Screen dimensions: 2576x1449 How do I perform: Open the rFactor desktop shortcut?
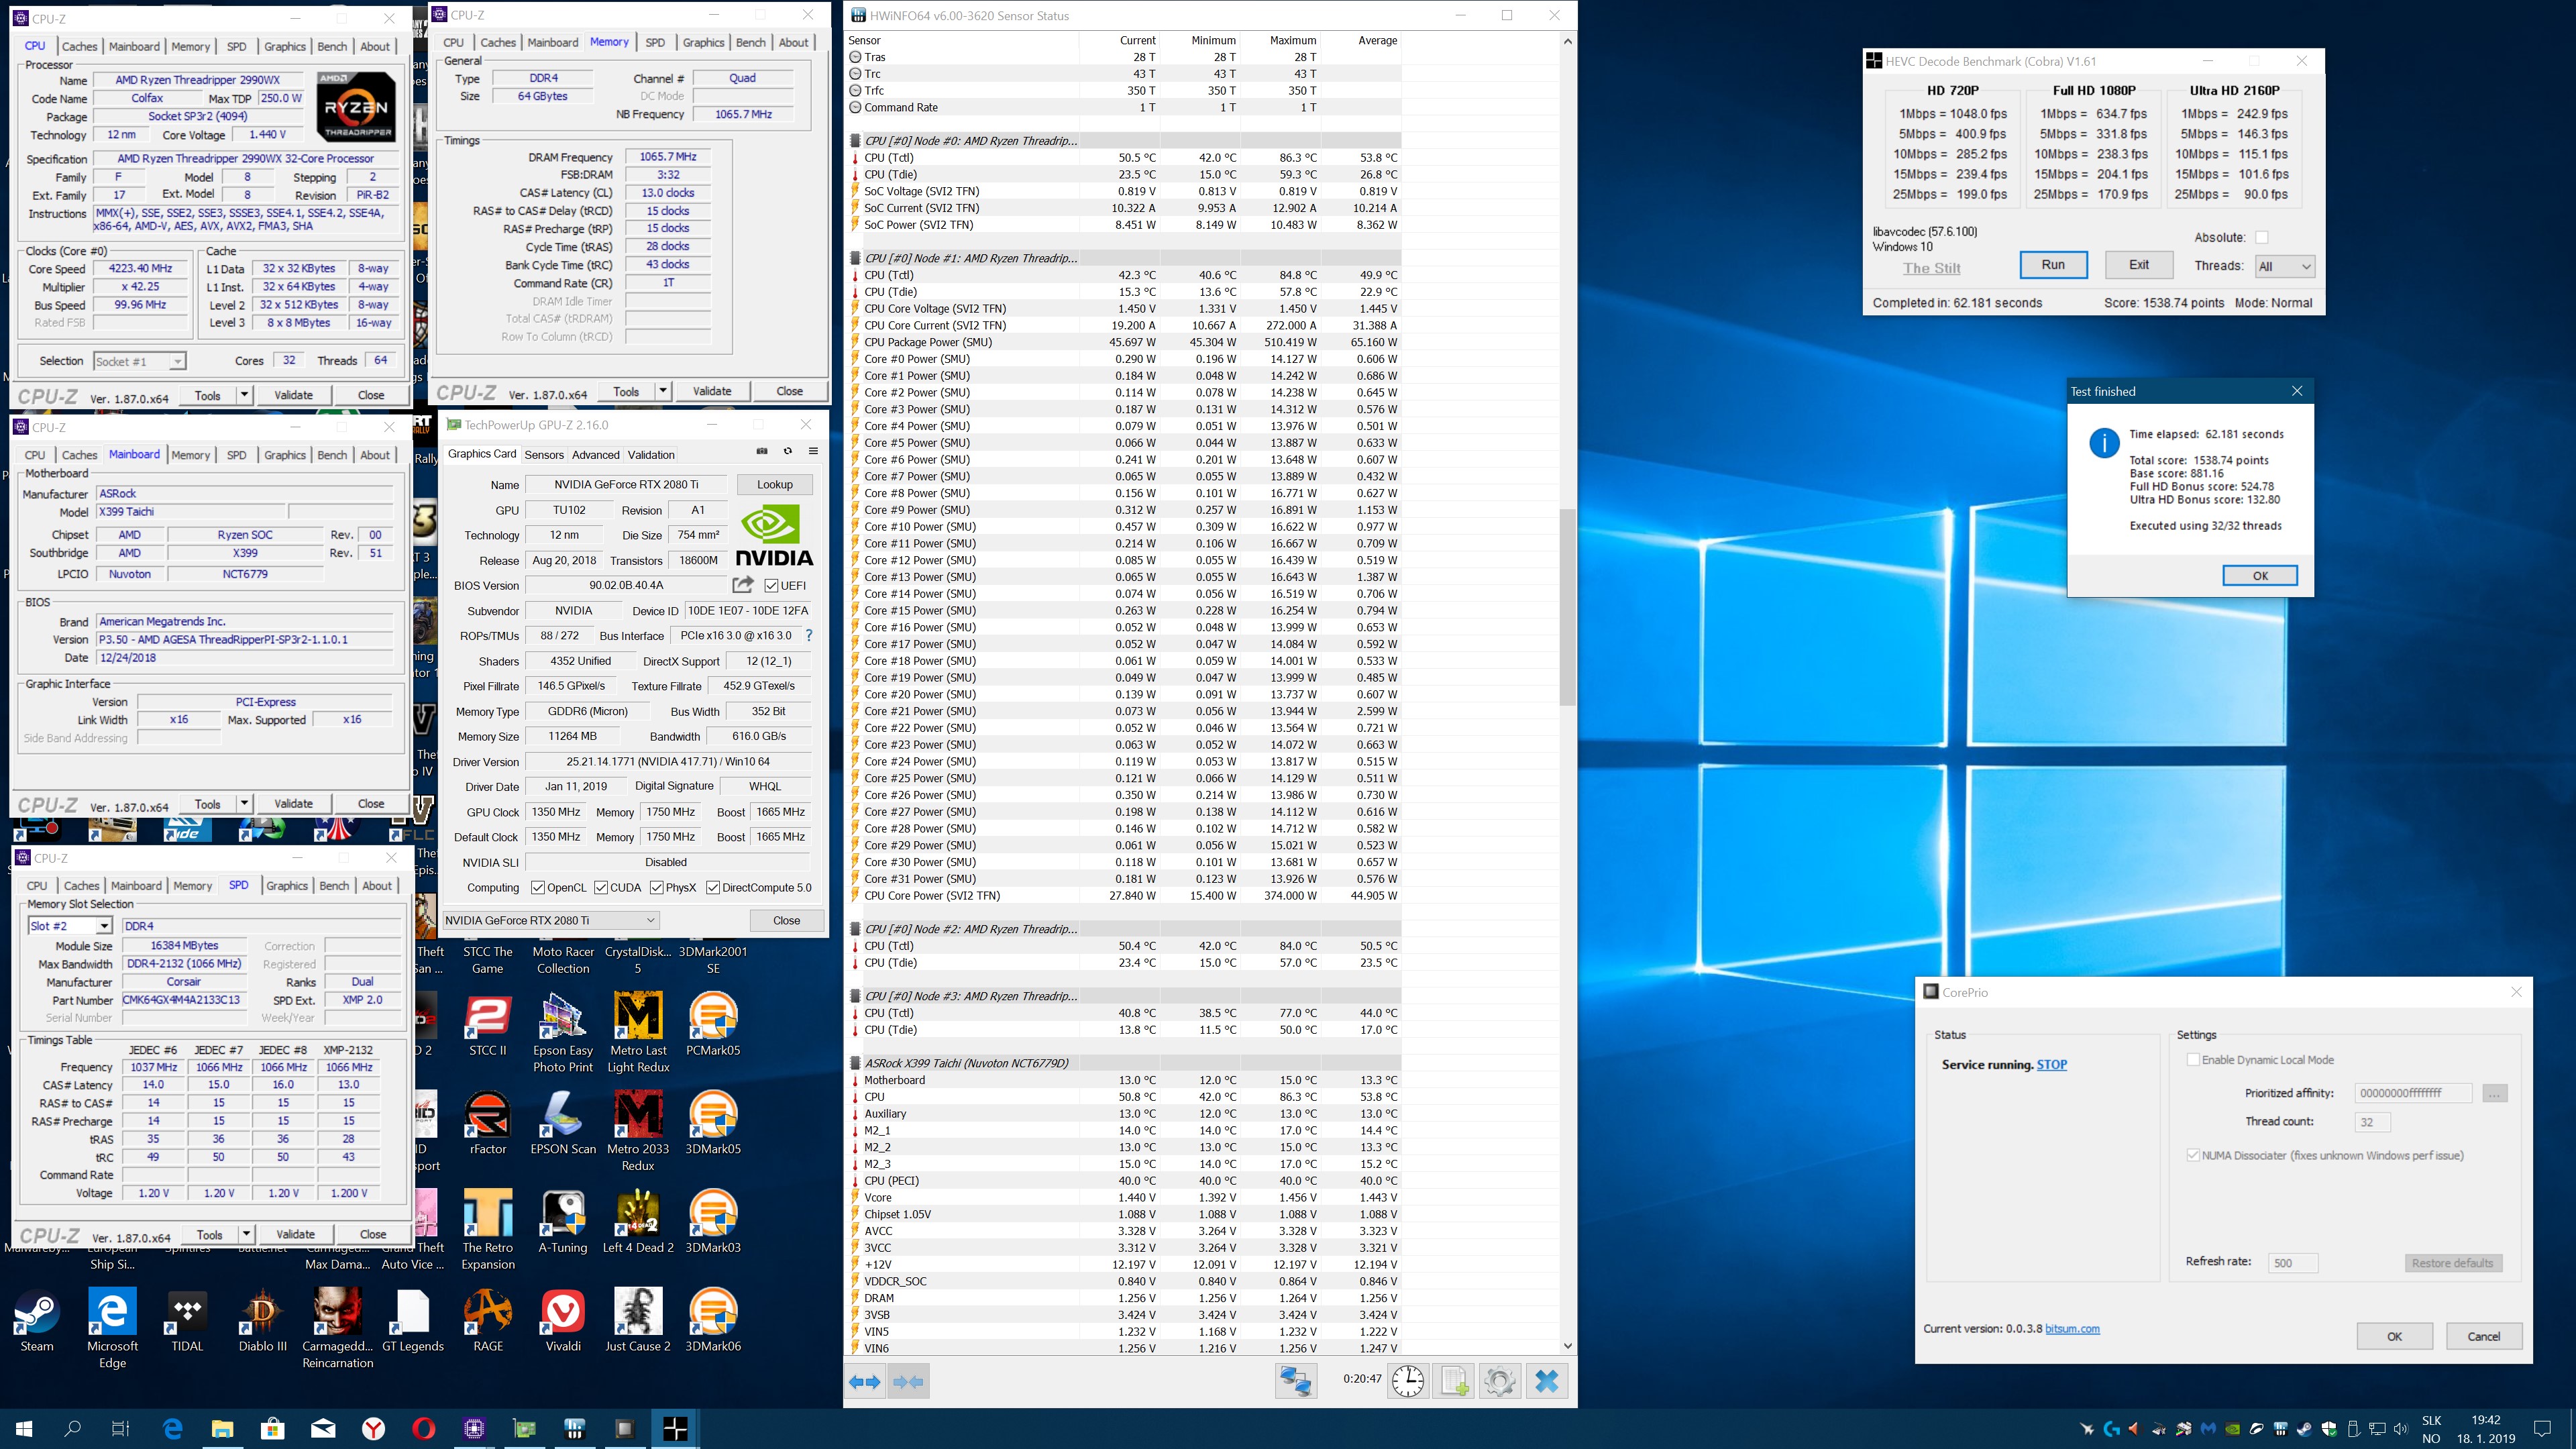(488, 1123)
